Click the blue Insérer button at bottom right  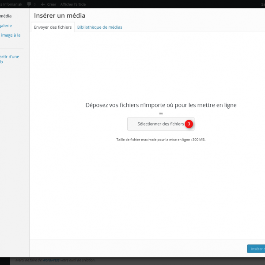256,249
